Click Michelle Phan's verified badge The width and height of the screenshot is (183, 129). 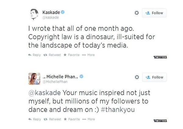point(82,76)
